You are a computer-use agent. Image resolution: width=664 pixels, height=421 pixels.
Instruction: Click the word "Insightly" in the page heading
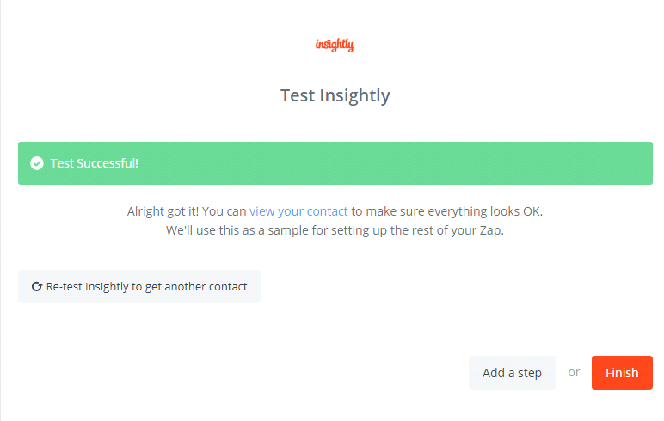[354, 95]
